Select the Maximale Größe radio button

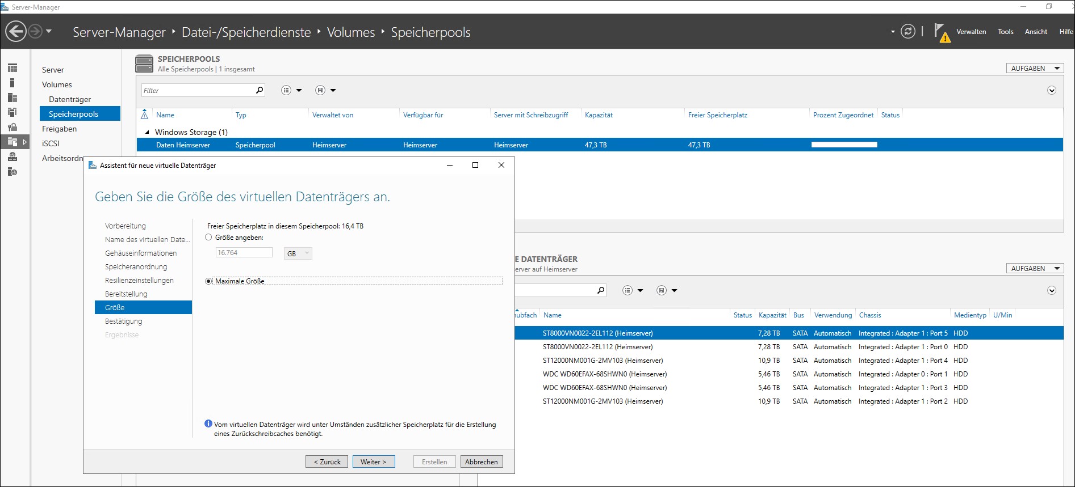208,281
